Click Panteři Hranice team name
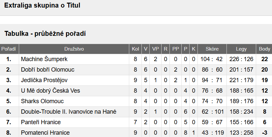Viewport: 272px width, 137px height. 41,122
